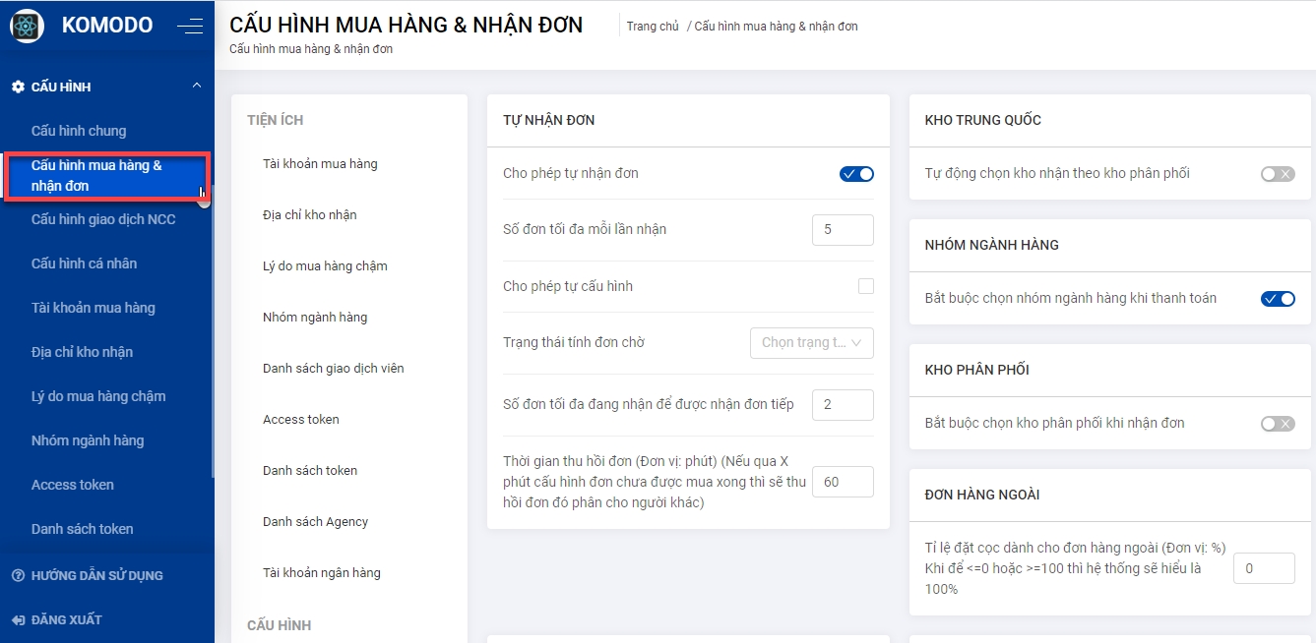Click the KHO TRUNG QUỐC card heading
The height and width of the screenshot is (643, 1316).
point(983,120)
